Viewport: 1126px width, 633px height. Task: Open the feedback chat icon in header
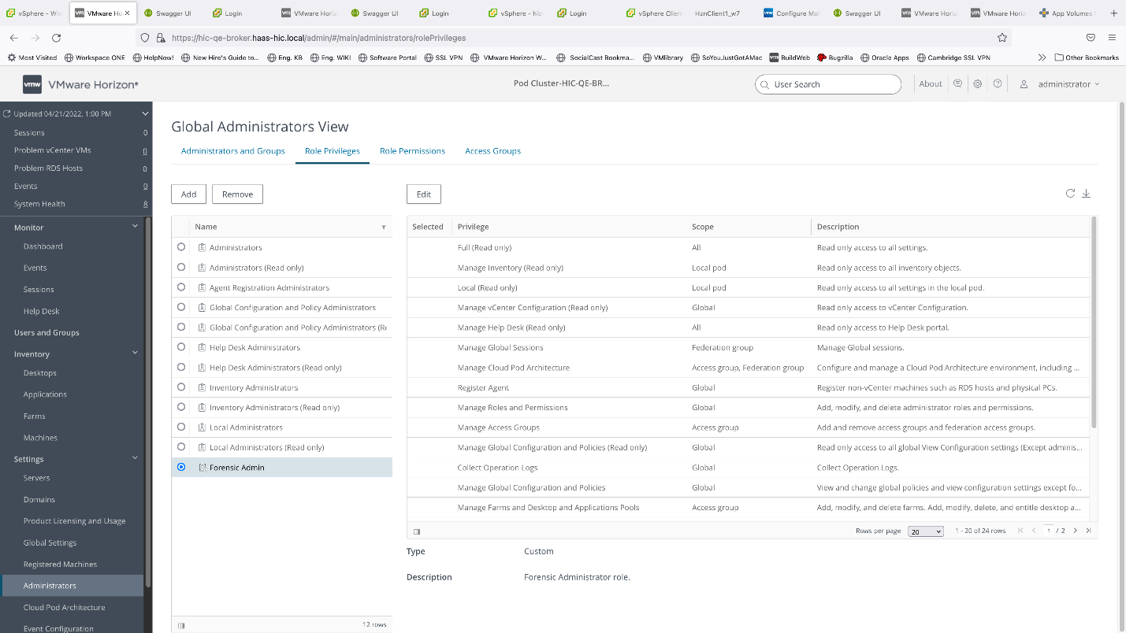tap(957, 83)
